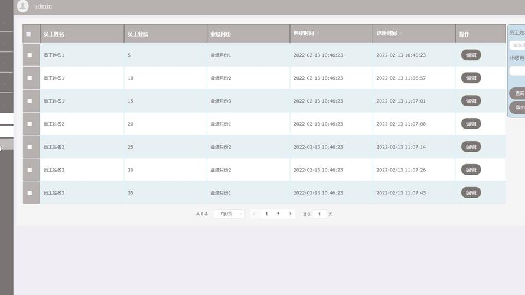The height and width of the screenshot is (295, 525).
Task: Open the 员工姓名 filter select box
Action: [517, 45]
